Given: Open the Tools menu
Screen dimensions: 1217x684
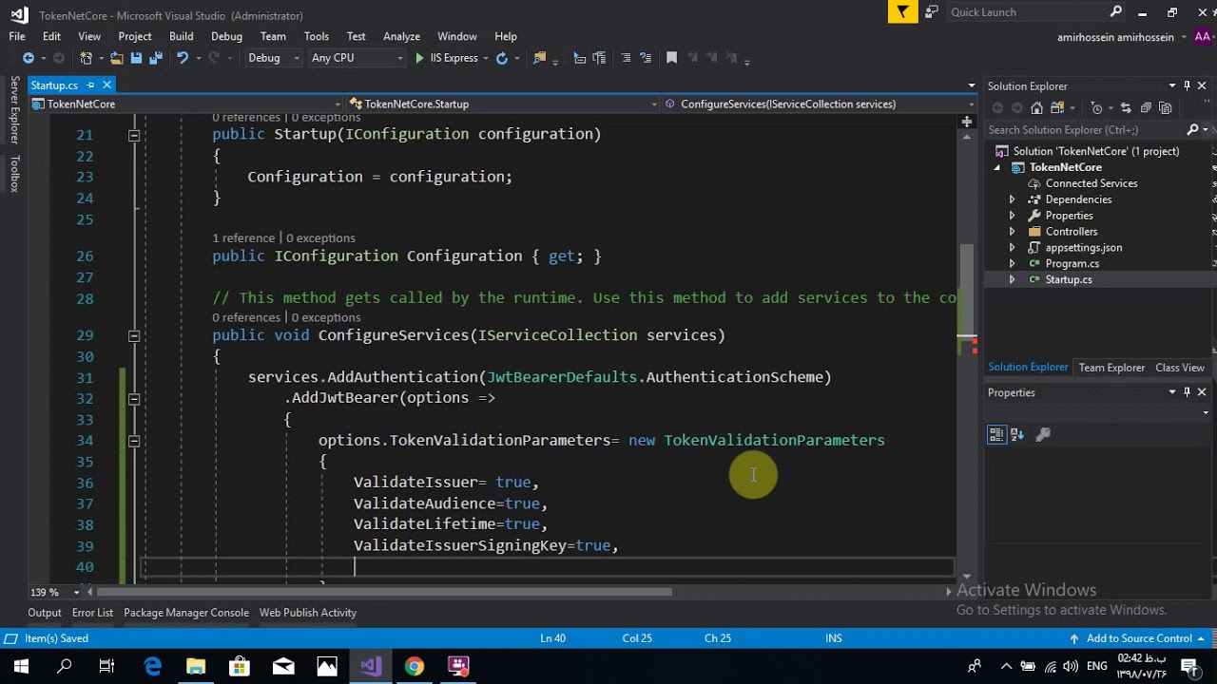Looking at the screenshot, I should (317, 36).
